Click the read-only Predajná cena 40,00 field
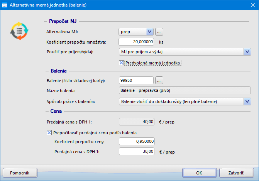 pos(137,122)
